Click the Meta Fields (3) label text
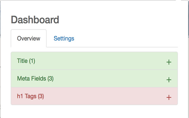The image size is (189, 118). point(35,78)
